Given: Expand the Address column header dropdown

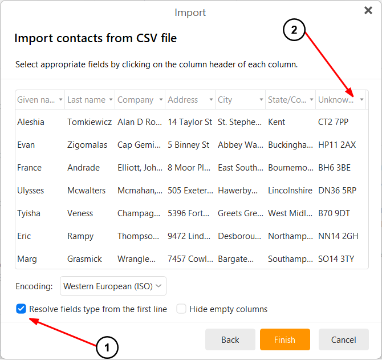Looking at the screenshot, I should (x=211, y=100).
